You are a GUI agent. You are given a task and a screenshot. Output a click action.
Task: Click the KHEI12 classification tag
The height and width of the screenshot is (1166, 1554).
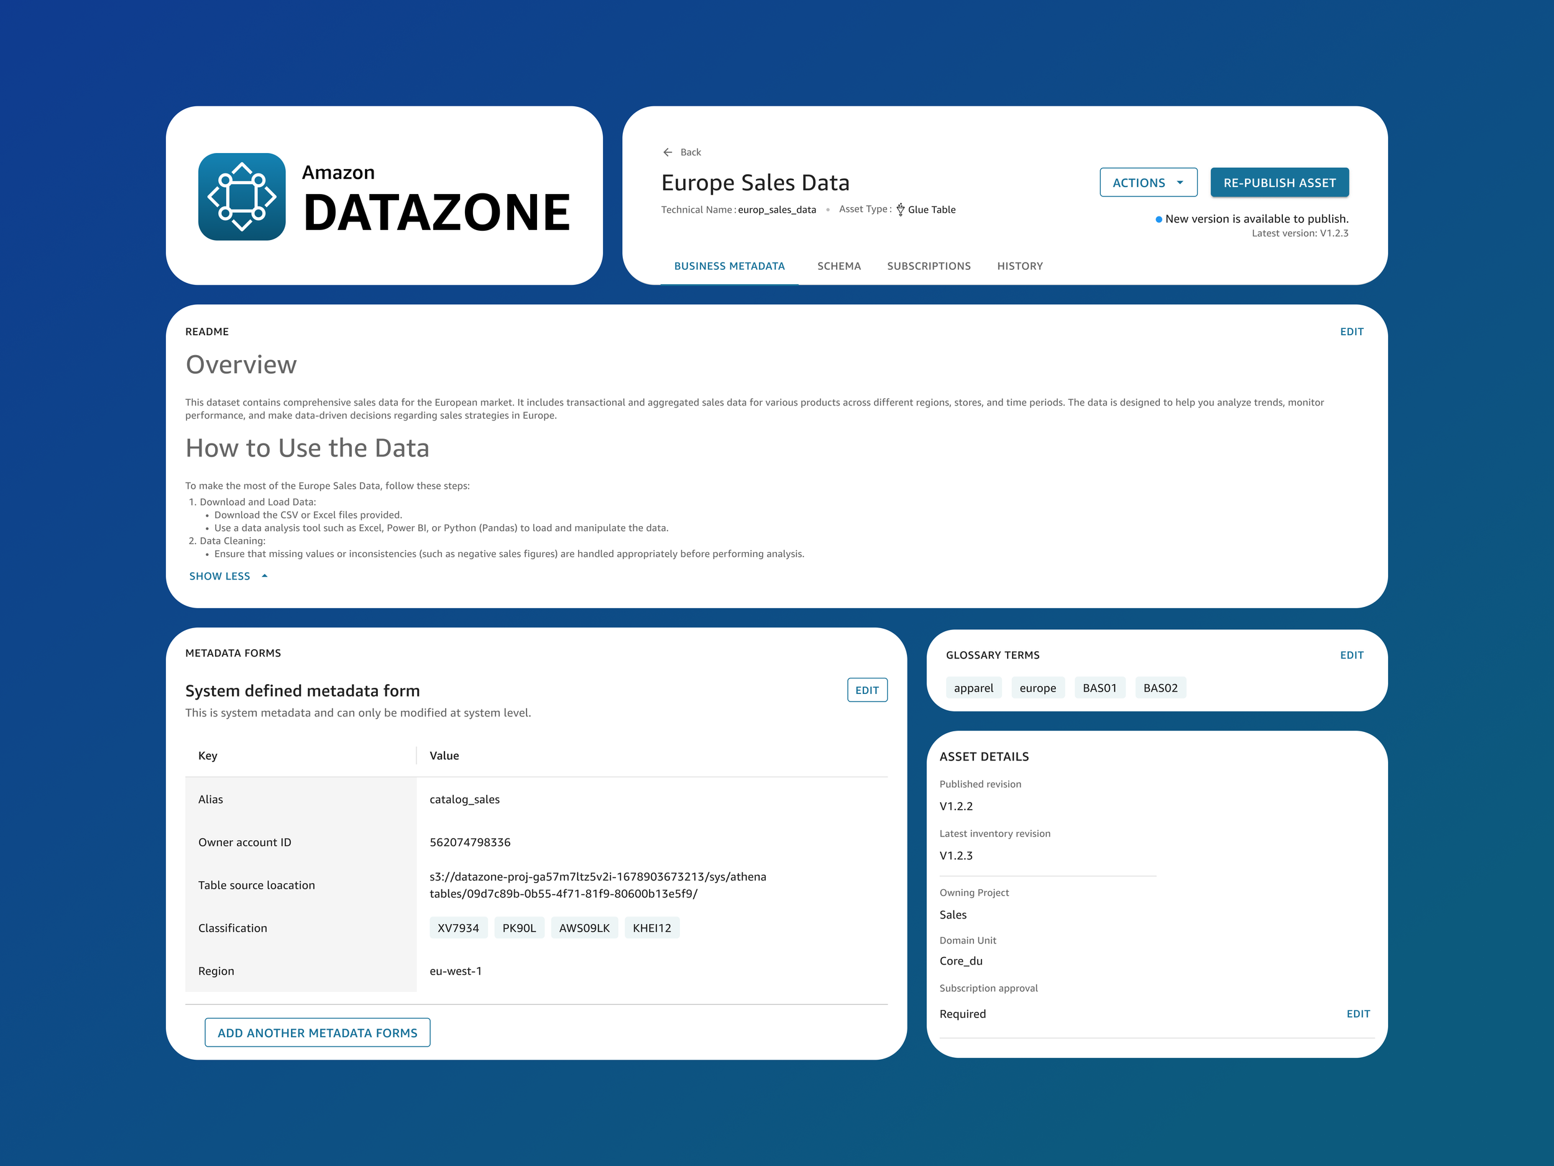pyautogui.click(x=652, y=928)
